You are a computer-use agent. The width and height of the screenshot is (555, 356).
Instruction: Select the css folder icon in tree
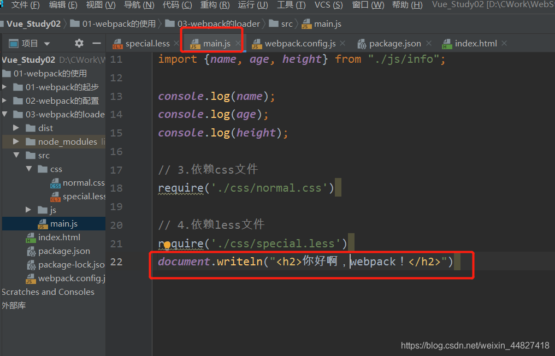(43, 169)
